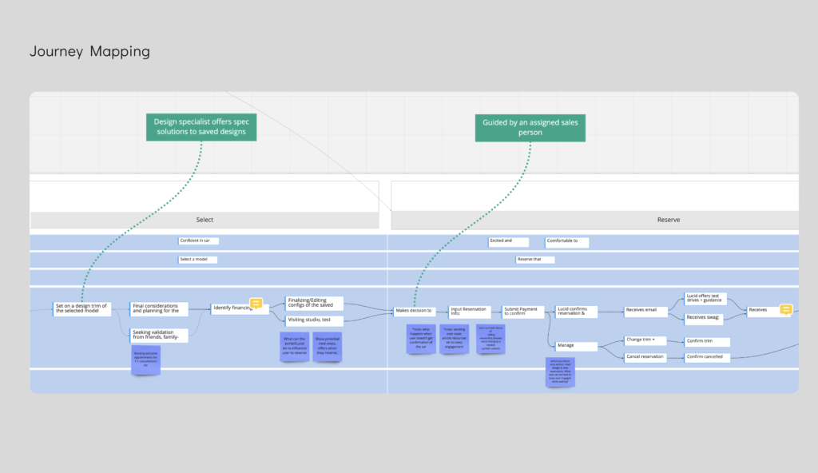Click the Select phase header
This screenshot has height=473, width=818.
point(204,220)
